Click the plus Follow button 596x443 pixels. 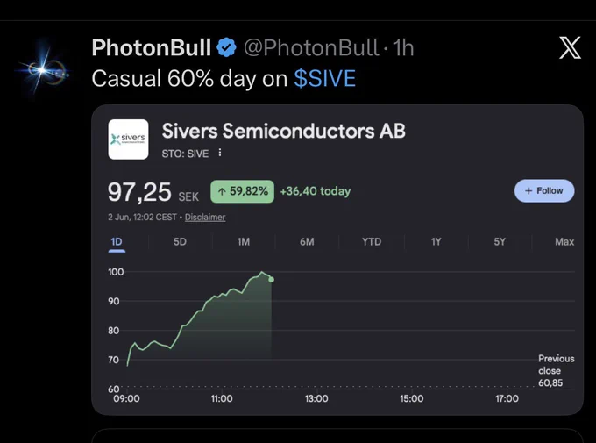[544, 190]
